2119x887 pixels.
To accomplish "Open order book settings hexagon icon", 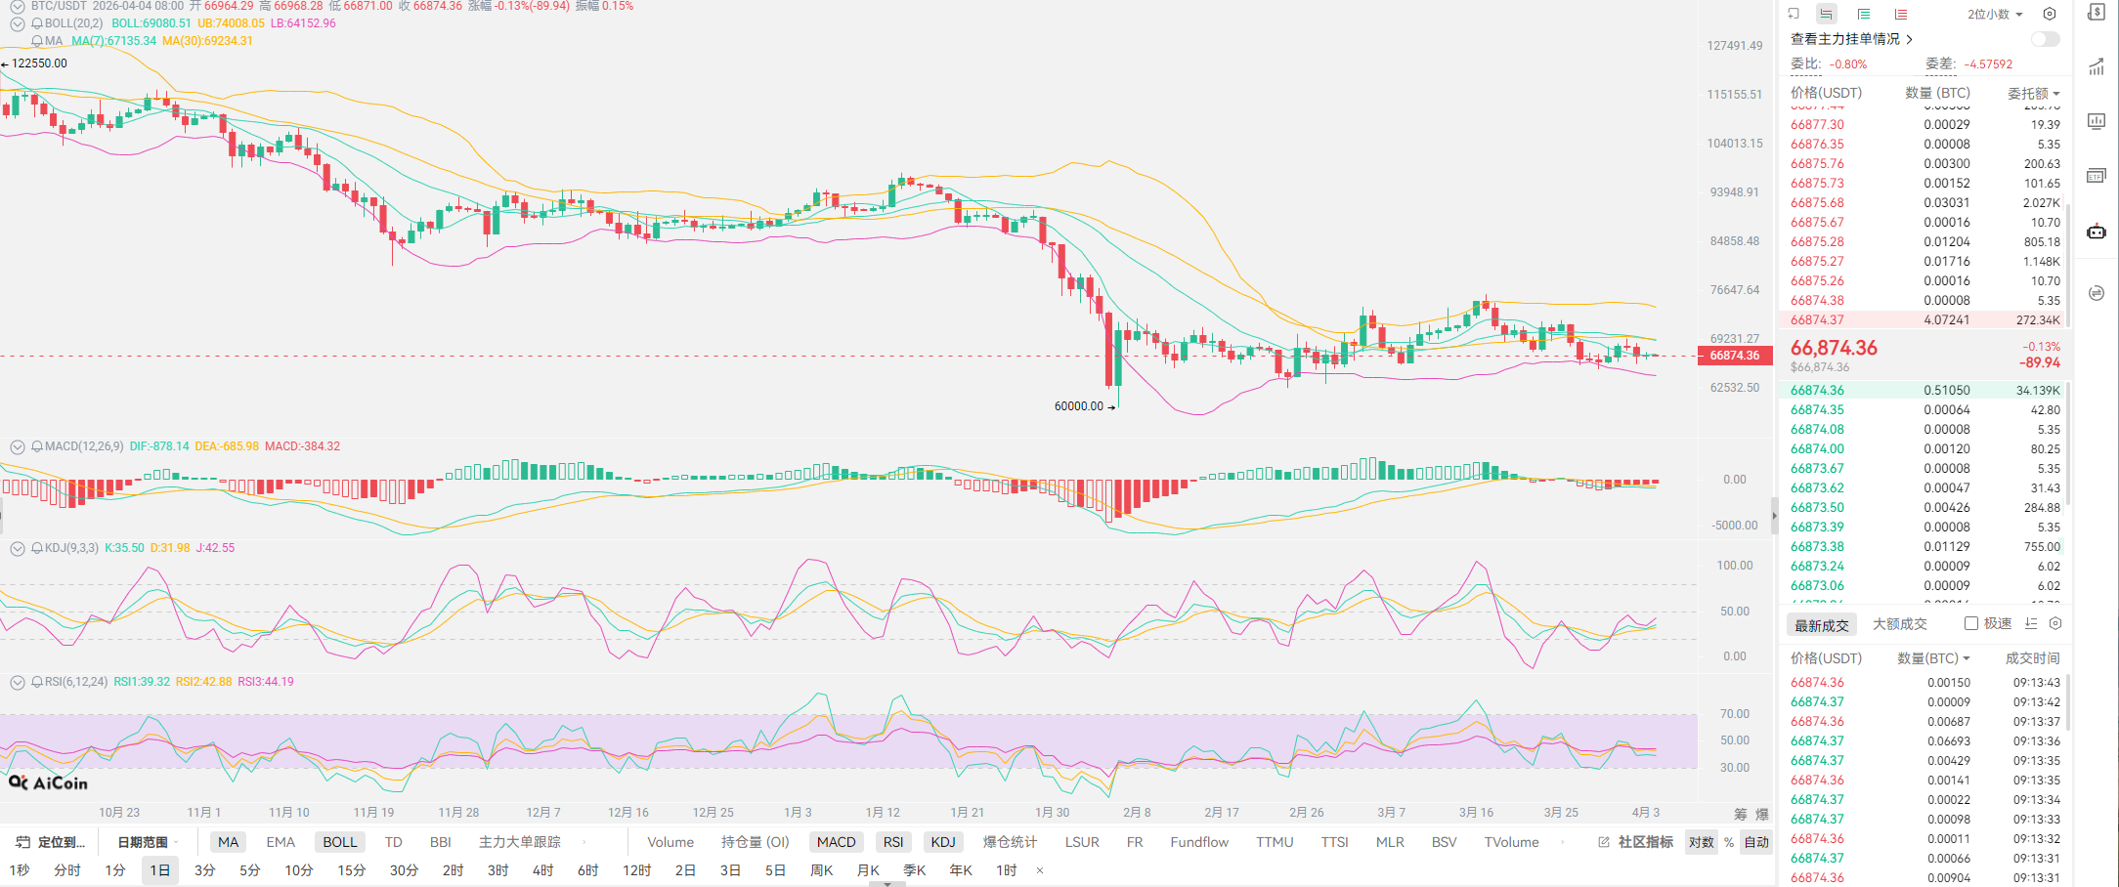I will tap(2050, 14).
